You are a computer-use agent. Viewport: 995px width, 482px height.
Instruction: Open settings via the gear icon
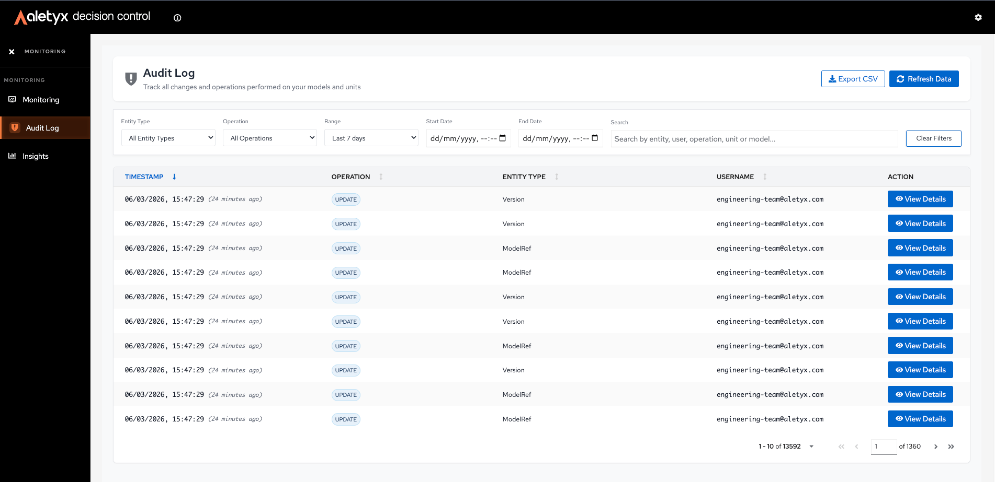(978, 17)
